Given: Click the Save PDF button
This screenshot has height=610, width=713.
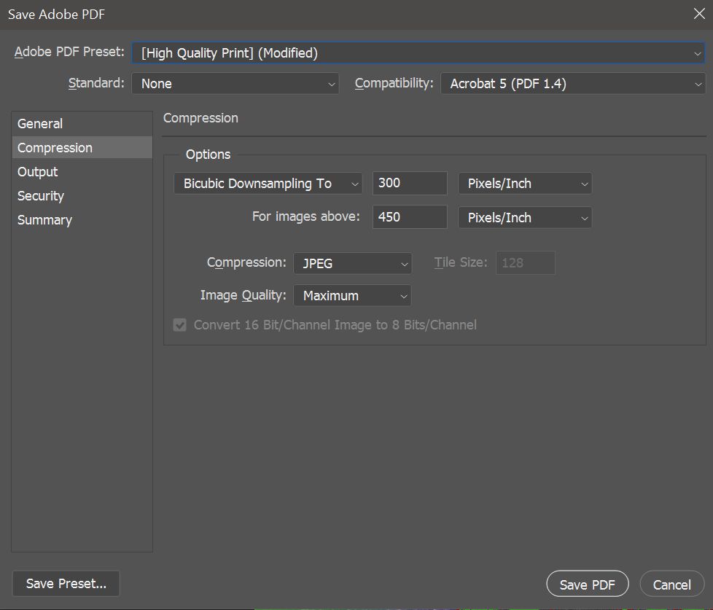Looking at the screenshot, I should (588, 584).
